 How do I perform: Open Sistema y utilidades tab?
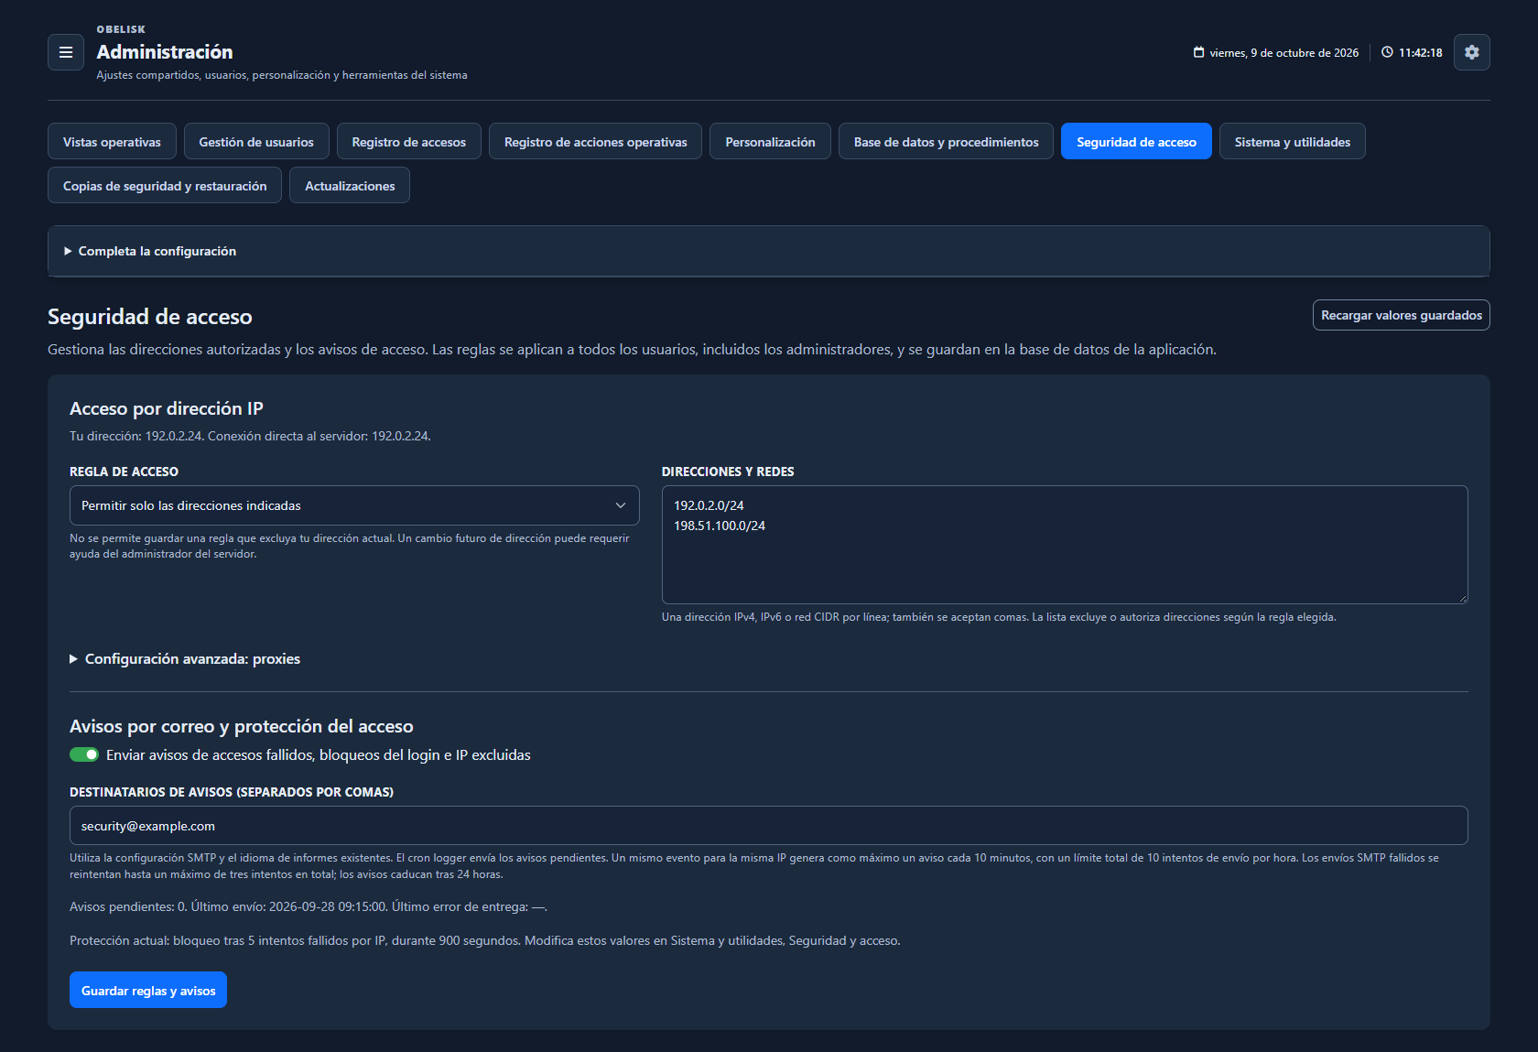[x=1292, y=141]
